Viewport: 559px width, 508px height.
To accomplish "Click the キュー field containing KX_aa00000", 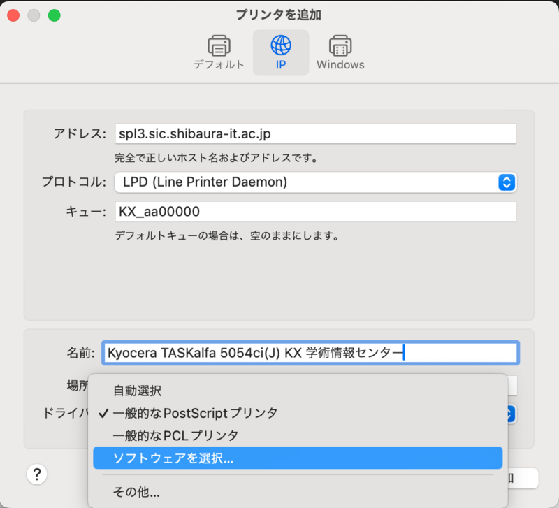I will tap(314, 212).
